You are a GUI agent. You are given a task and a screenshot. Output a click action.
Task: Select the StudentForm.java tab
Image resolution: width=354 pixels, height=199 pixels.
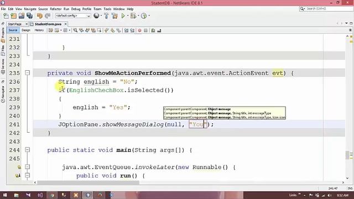[x=48, y=24]
